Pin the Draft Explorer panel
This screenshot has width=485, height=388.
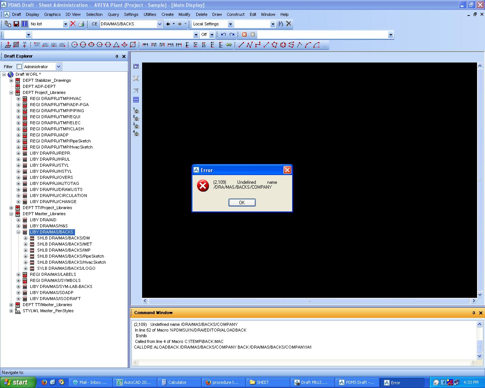(x=117, y=56)
